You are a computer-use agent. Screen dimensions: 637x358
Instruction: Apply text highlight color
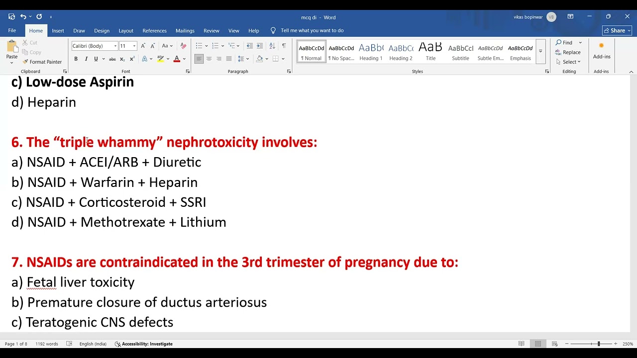(x=160, y=59)
